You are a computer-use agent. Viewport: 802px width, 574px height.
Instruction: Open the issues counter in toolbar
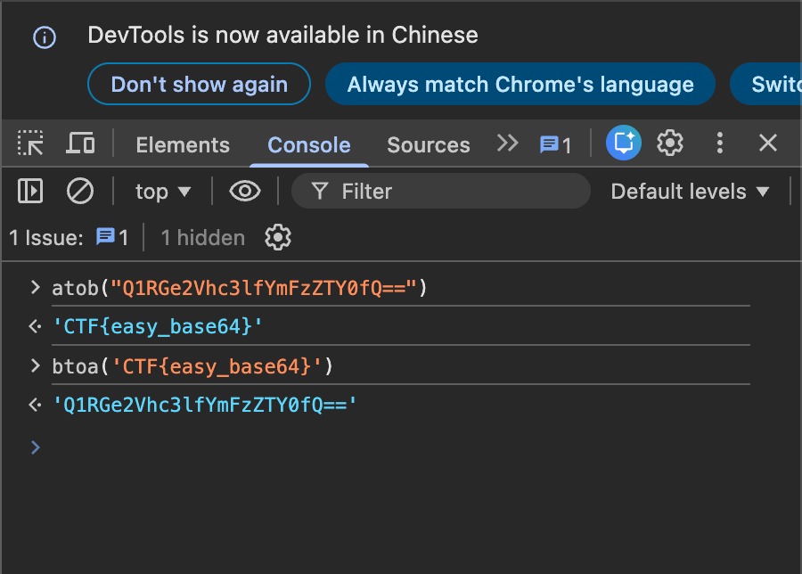coord(555,144)
